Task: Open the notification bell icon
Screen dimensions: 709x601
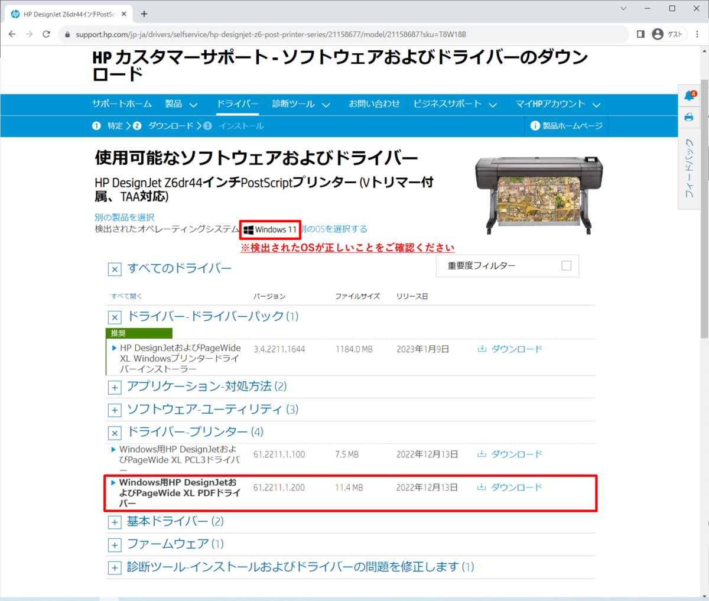Action: pos(689,96)
